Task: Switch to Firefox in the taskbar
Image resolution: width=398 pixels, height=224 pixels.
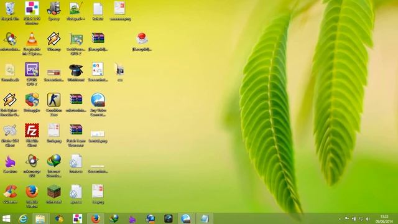Action: pos(95,218)
